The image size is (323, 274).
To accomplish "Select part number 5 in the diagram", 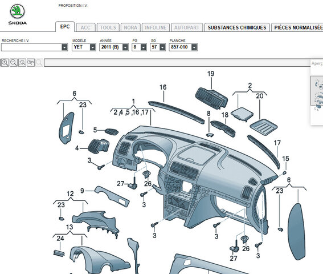I will pos(95,130).
